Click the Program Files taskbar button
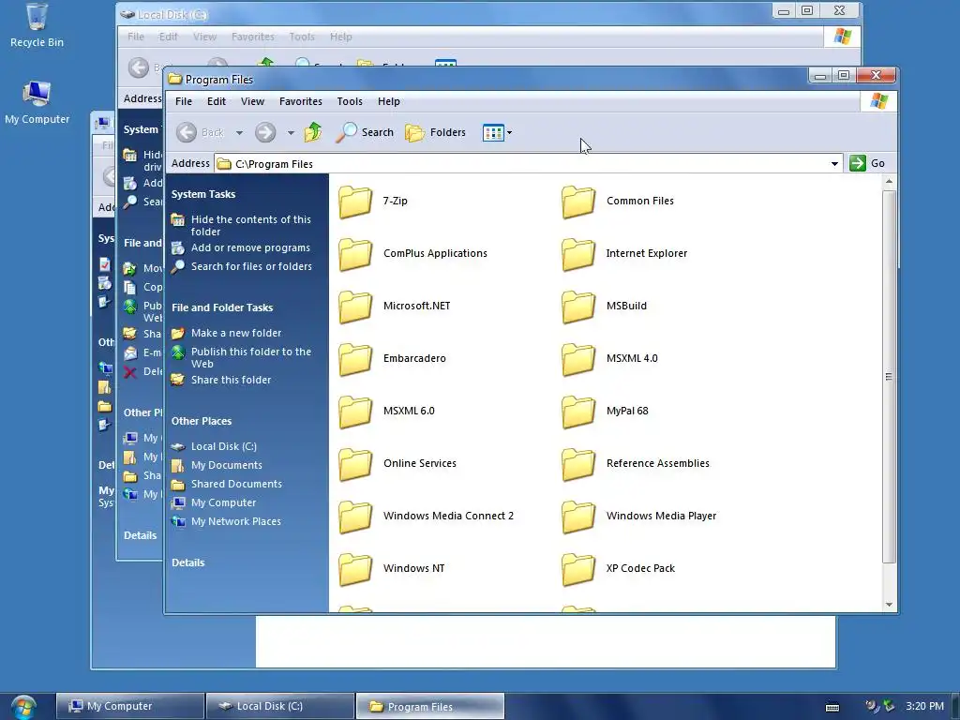Viewport: 960px width, 720px height. pyautogui.click(x=430, y=706)
